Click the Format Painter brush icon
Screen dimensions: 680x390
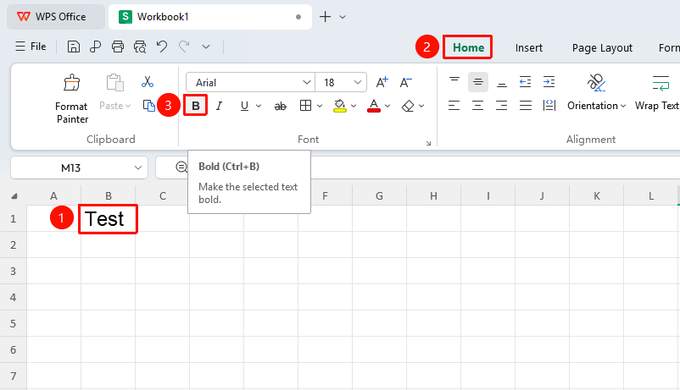point(71,82)
